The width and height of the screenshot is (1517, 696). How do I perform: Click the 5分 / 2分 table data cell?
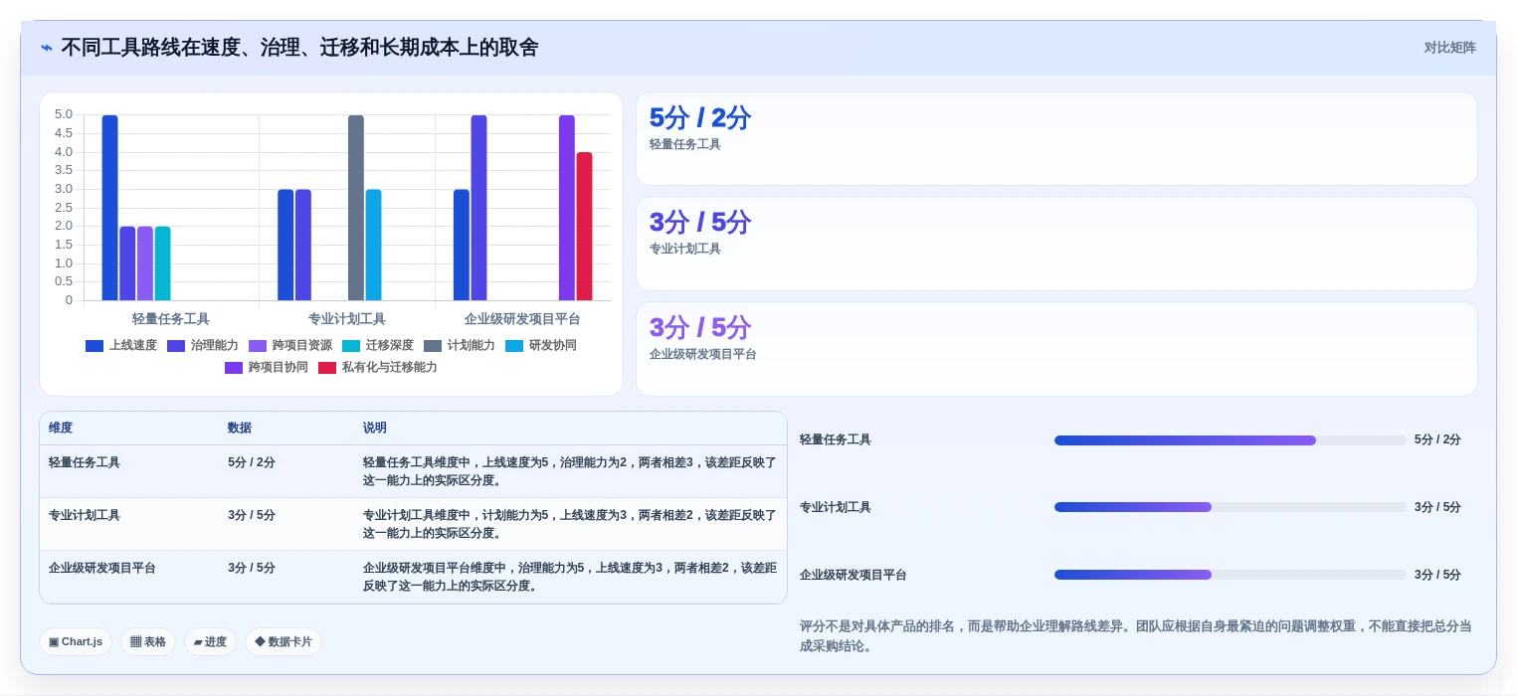(252, 463)
